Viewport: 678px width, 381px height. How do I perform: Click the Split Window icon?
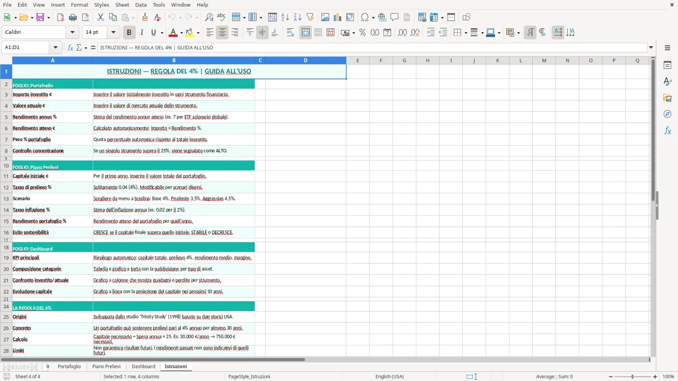pos(451,17)
